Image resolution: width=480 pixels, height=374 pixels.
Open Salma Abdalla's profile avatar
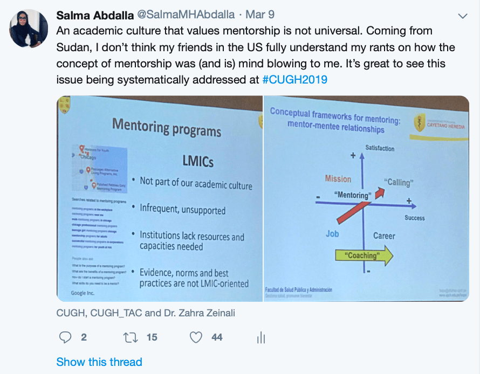(x=29, y=29)
